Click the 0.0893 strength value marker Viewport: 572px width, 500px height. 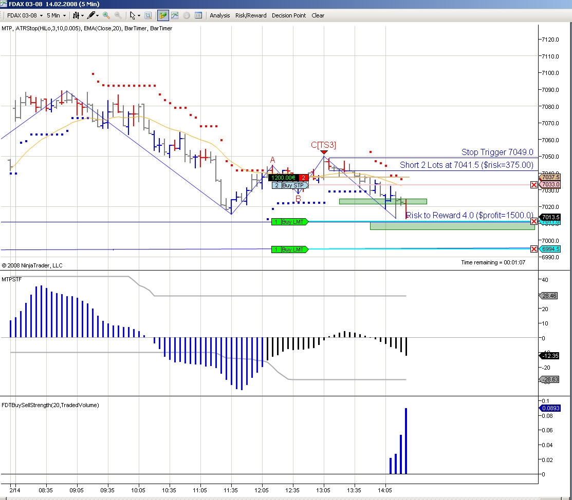[x=550, y=408]
